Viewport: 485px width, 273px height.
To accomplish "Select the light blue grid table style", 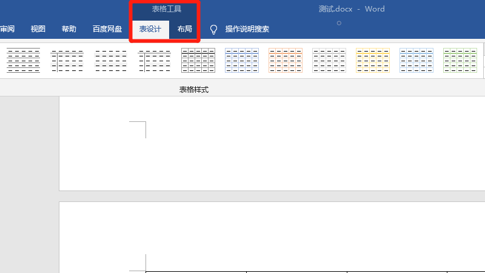I will (x=416, y=61).
